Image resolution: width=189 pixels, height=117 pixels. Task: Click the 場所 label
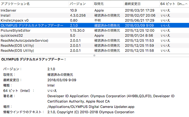(x=8, y=107)
